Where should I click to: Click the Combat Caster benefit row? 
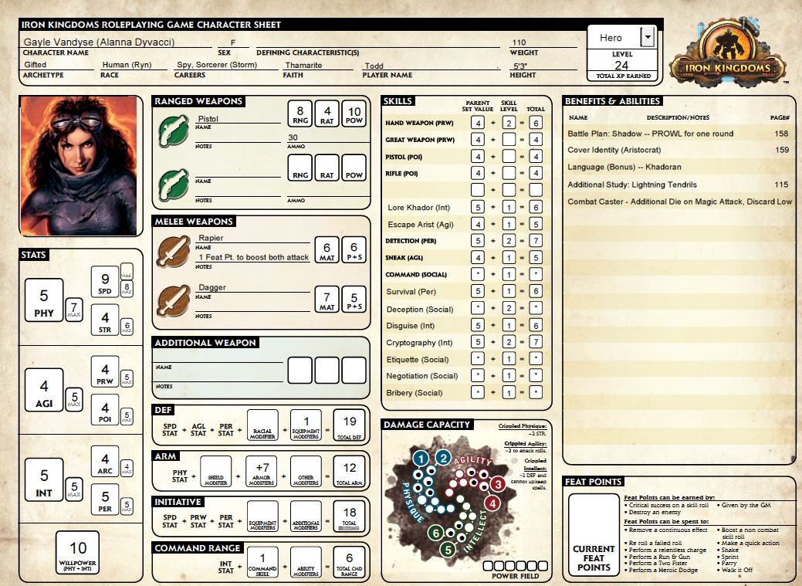679,202
